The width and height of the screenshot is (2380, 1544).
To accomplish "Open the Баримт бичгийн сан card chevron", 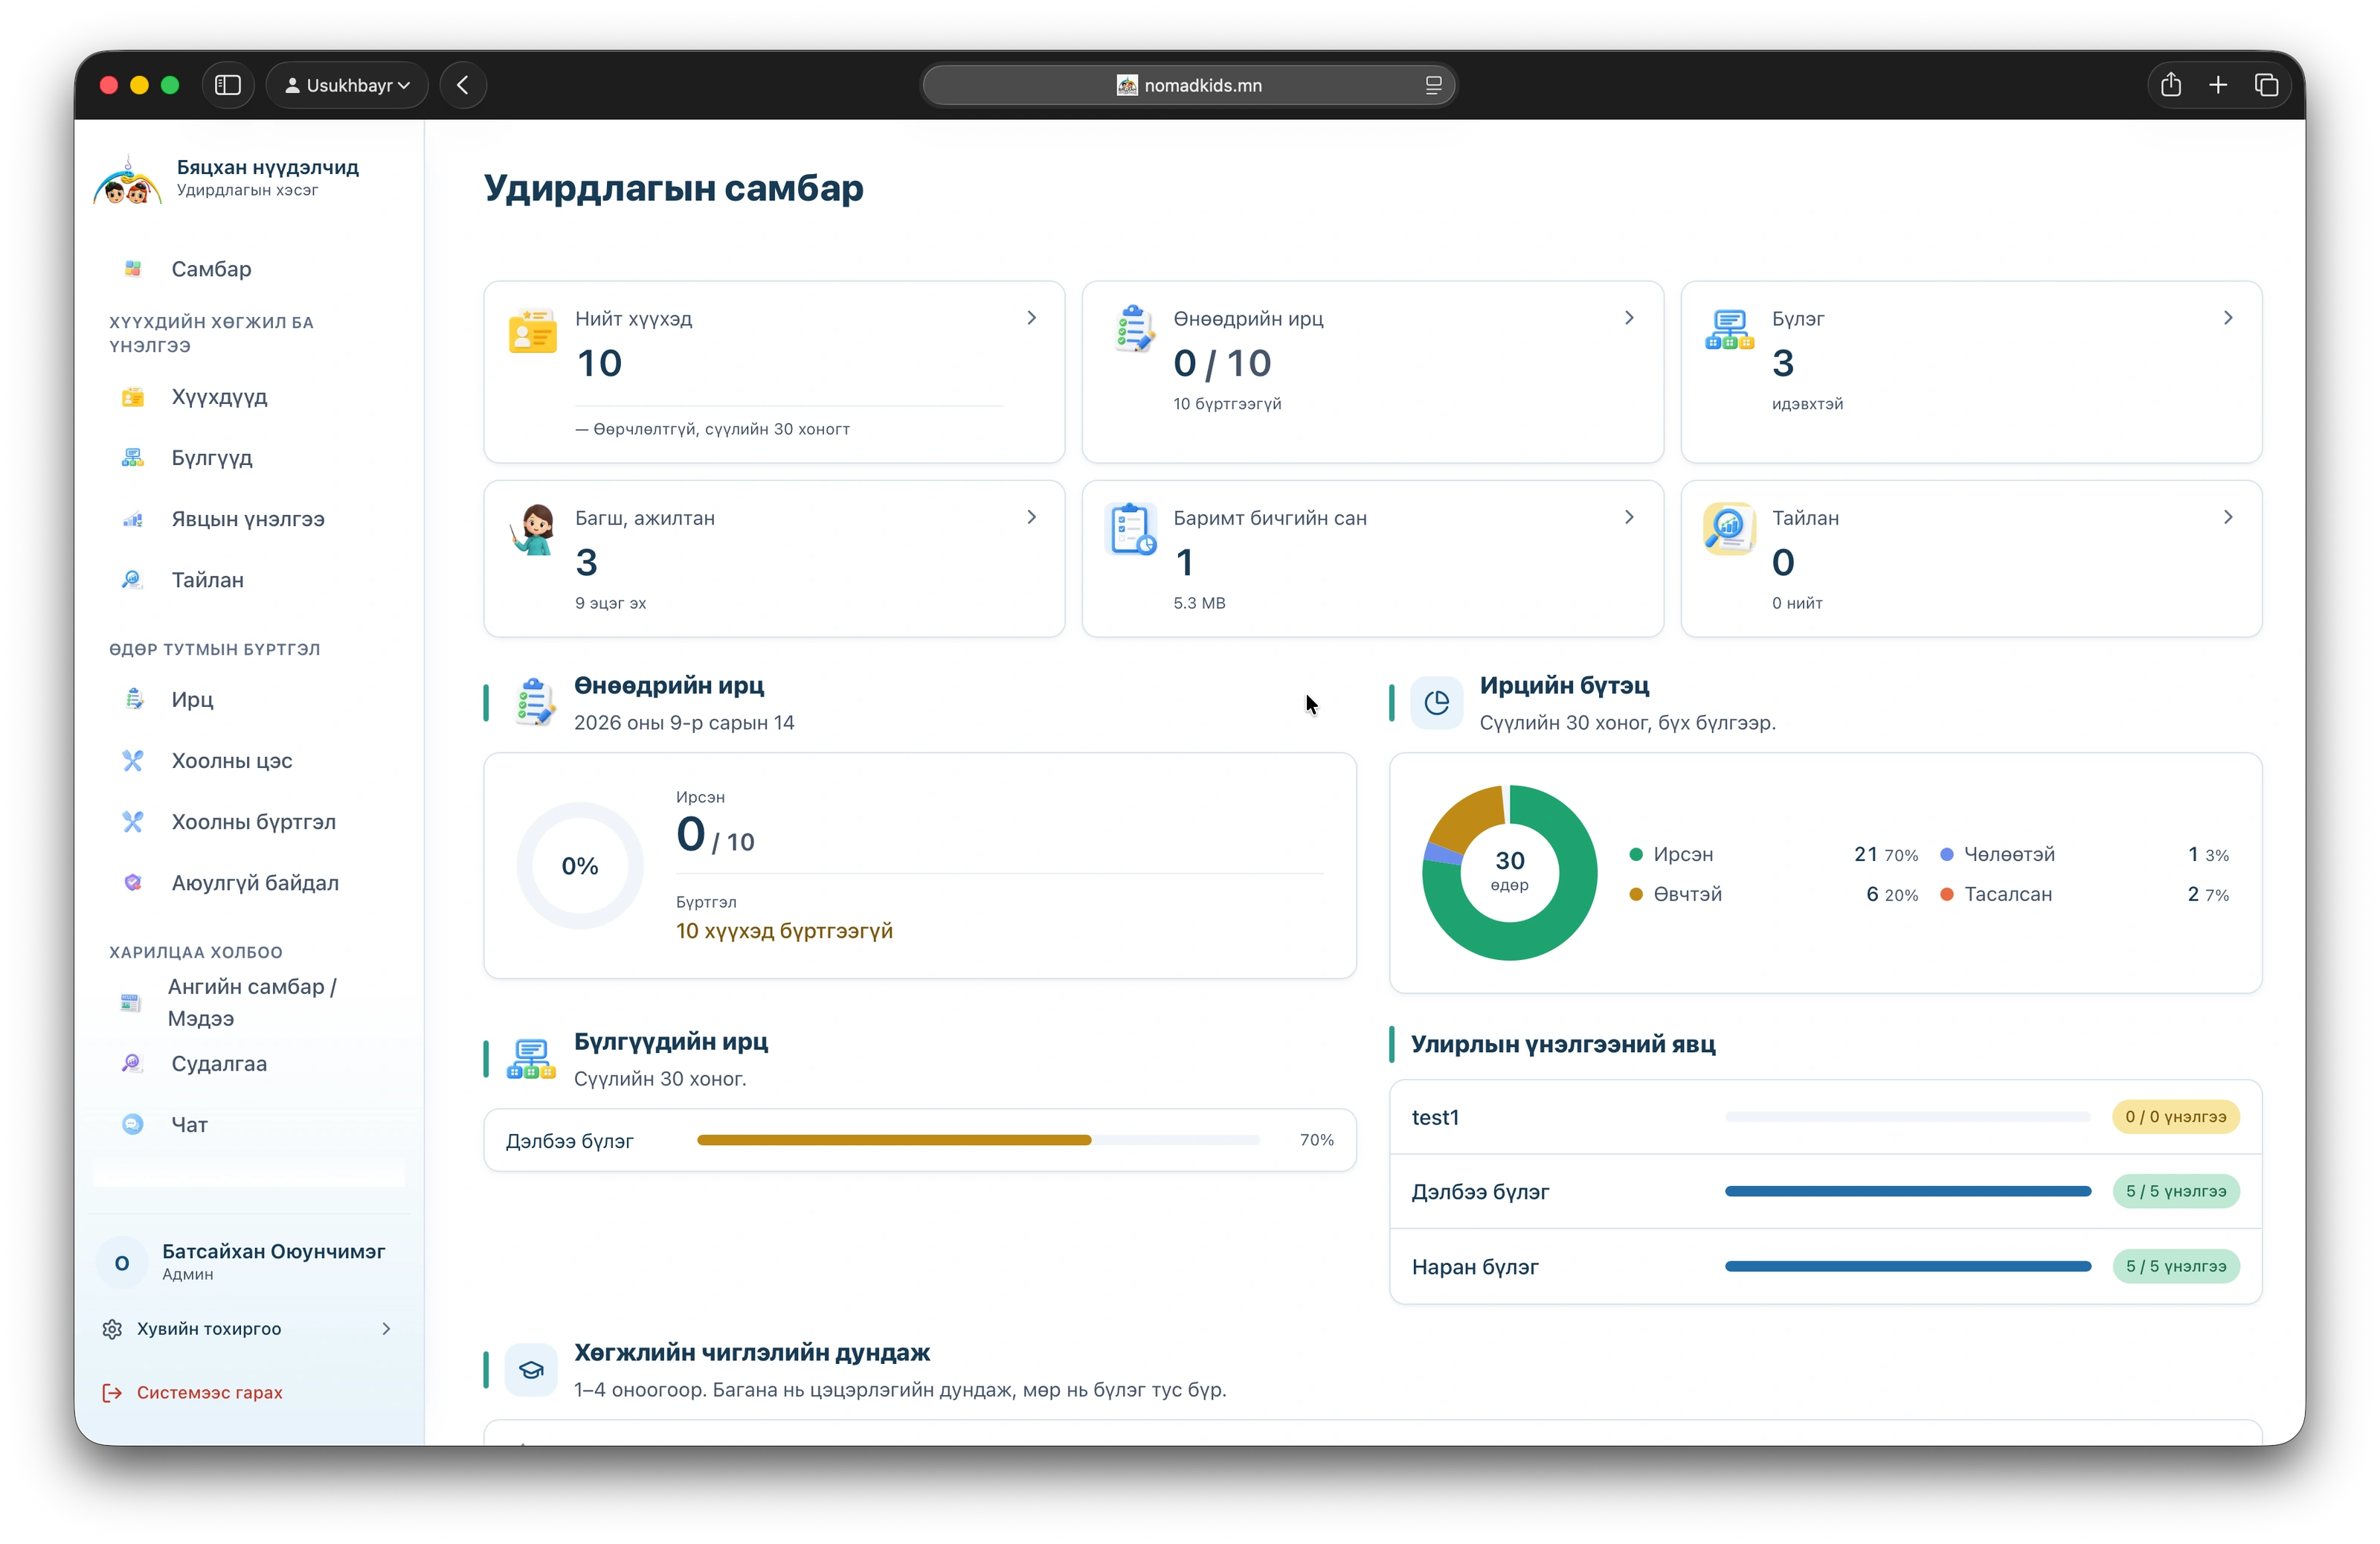I will point(1629,517).
